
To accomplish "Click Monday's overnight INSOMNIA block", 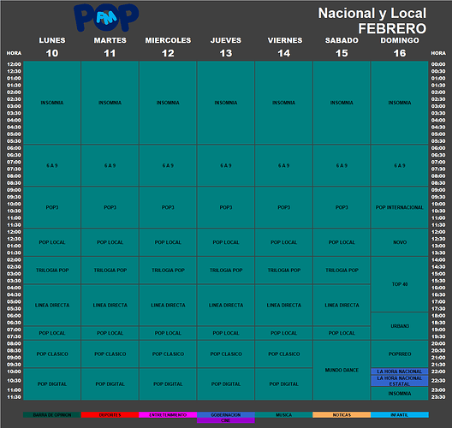I will (x=52, y=103).
